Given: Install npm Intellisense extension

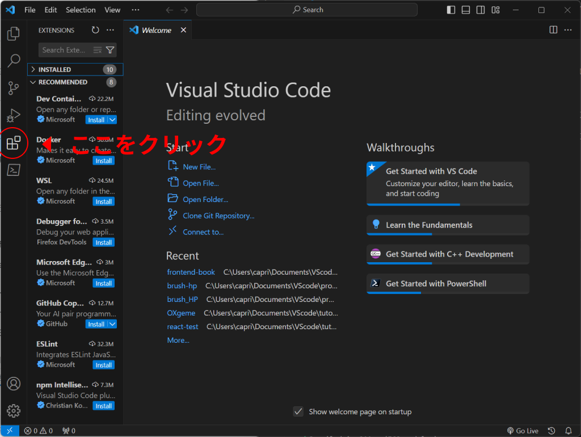Looking at the screenshot, I should coord(103,406).
